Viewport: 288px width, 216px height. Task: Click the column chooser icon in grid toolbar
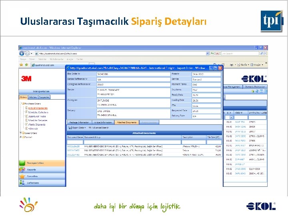(261, 91)
